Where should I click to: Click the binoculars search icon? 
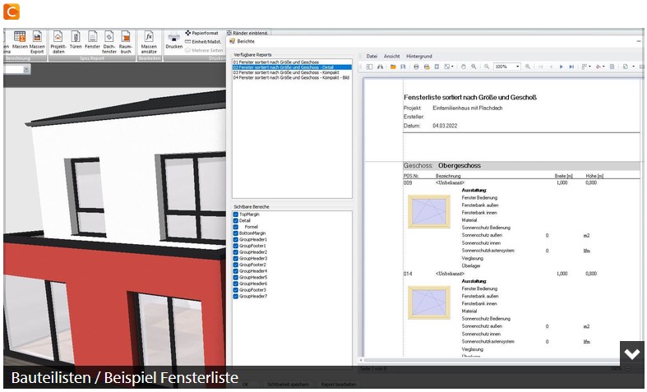click(x=380, y=67)
